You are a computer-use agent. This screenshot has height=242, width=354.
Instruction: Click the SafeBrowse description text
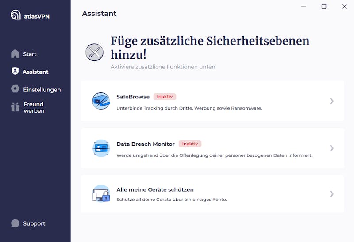(189, 108)
